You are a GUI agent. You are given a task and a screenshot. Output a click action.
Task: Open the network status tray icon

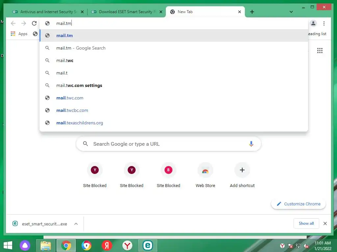point(298,246)
